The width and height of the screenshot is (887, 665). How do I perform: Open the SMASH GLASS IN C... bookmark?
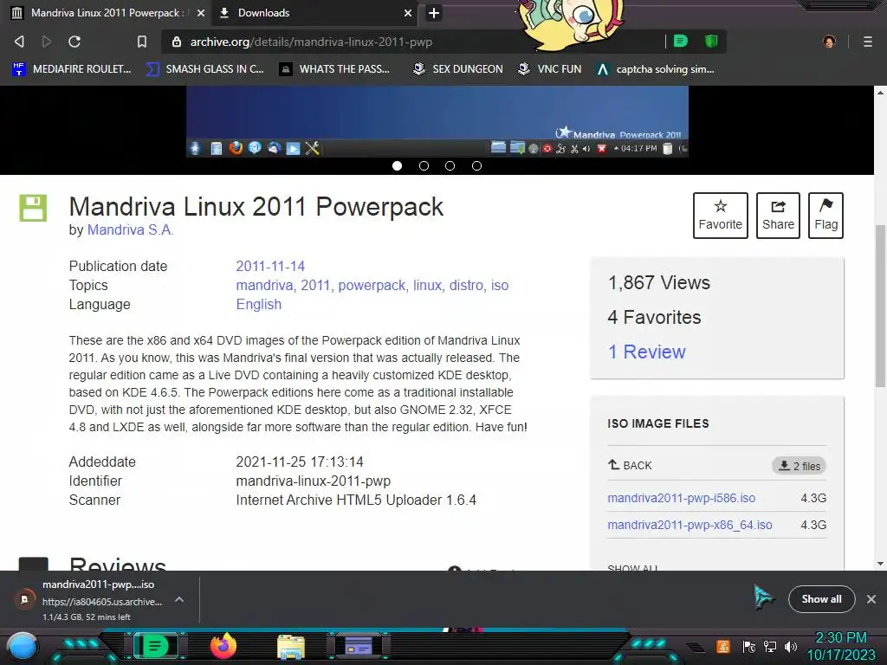click(204, 69)
